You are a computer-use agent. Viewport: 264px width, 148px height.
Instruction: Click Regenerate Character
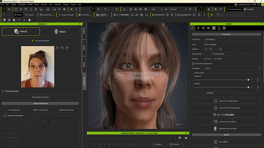click(x=40, y=97)
